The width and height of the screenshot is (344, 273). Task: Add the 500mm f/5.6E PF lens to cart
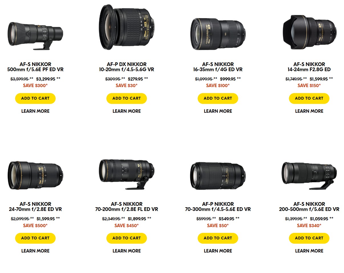(35, 98)
